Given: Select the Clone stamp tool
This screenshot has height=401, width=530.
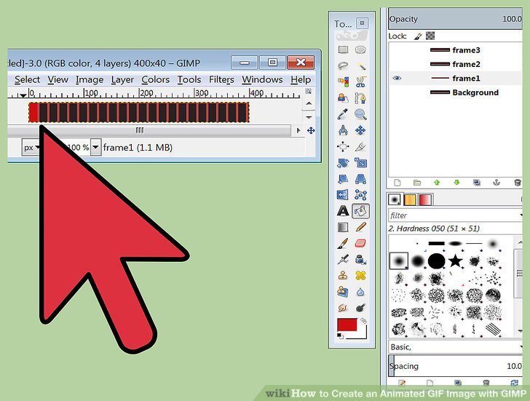Looking at the screenshot, I should pos(343,275).
